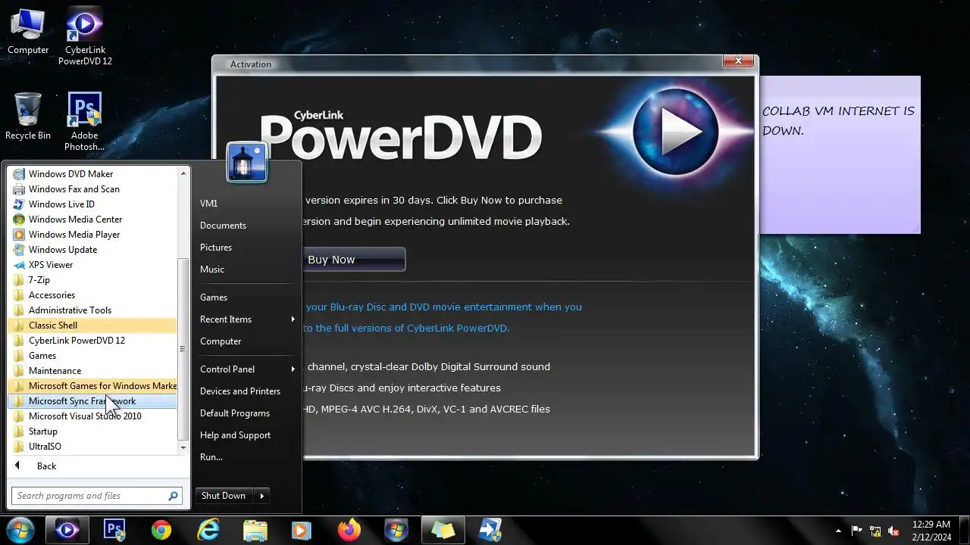Open Action Center flag tray icon
Image resolution: width=970 pixels, height=545 pixels.
857,531
